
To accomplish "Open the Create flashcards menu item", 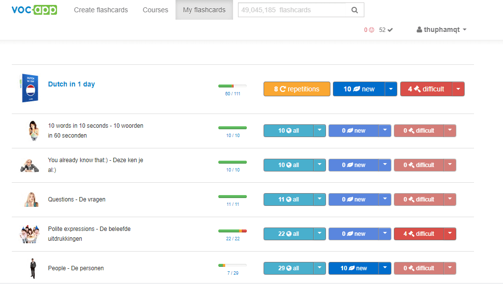I will (101, 10).
